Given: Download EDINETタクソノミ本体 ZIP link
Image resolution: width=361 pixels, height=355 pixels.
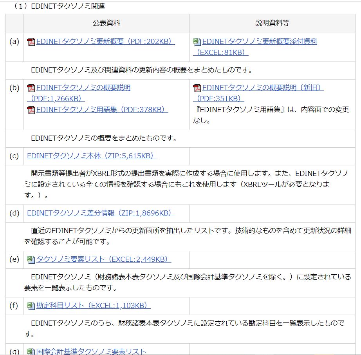Looking at the screenshot, I should point(92,156).
